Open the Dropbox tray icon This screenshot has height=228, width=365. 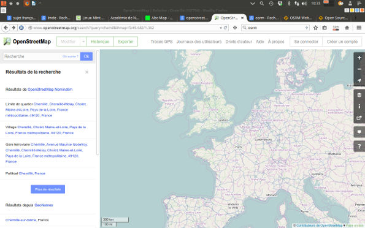pyautogui.click(x=280, y=3)
